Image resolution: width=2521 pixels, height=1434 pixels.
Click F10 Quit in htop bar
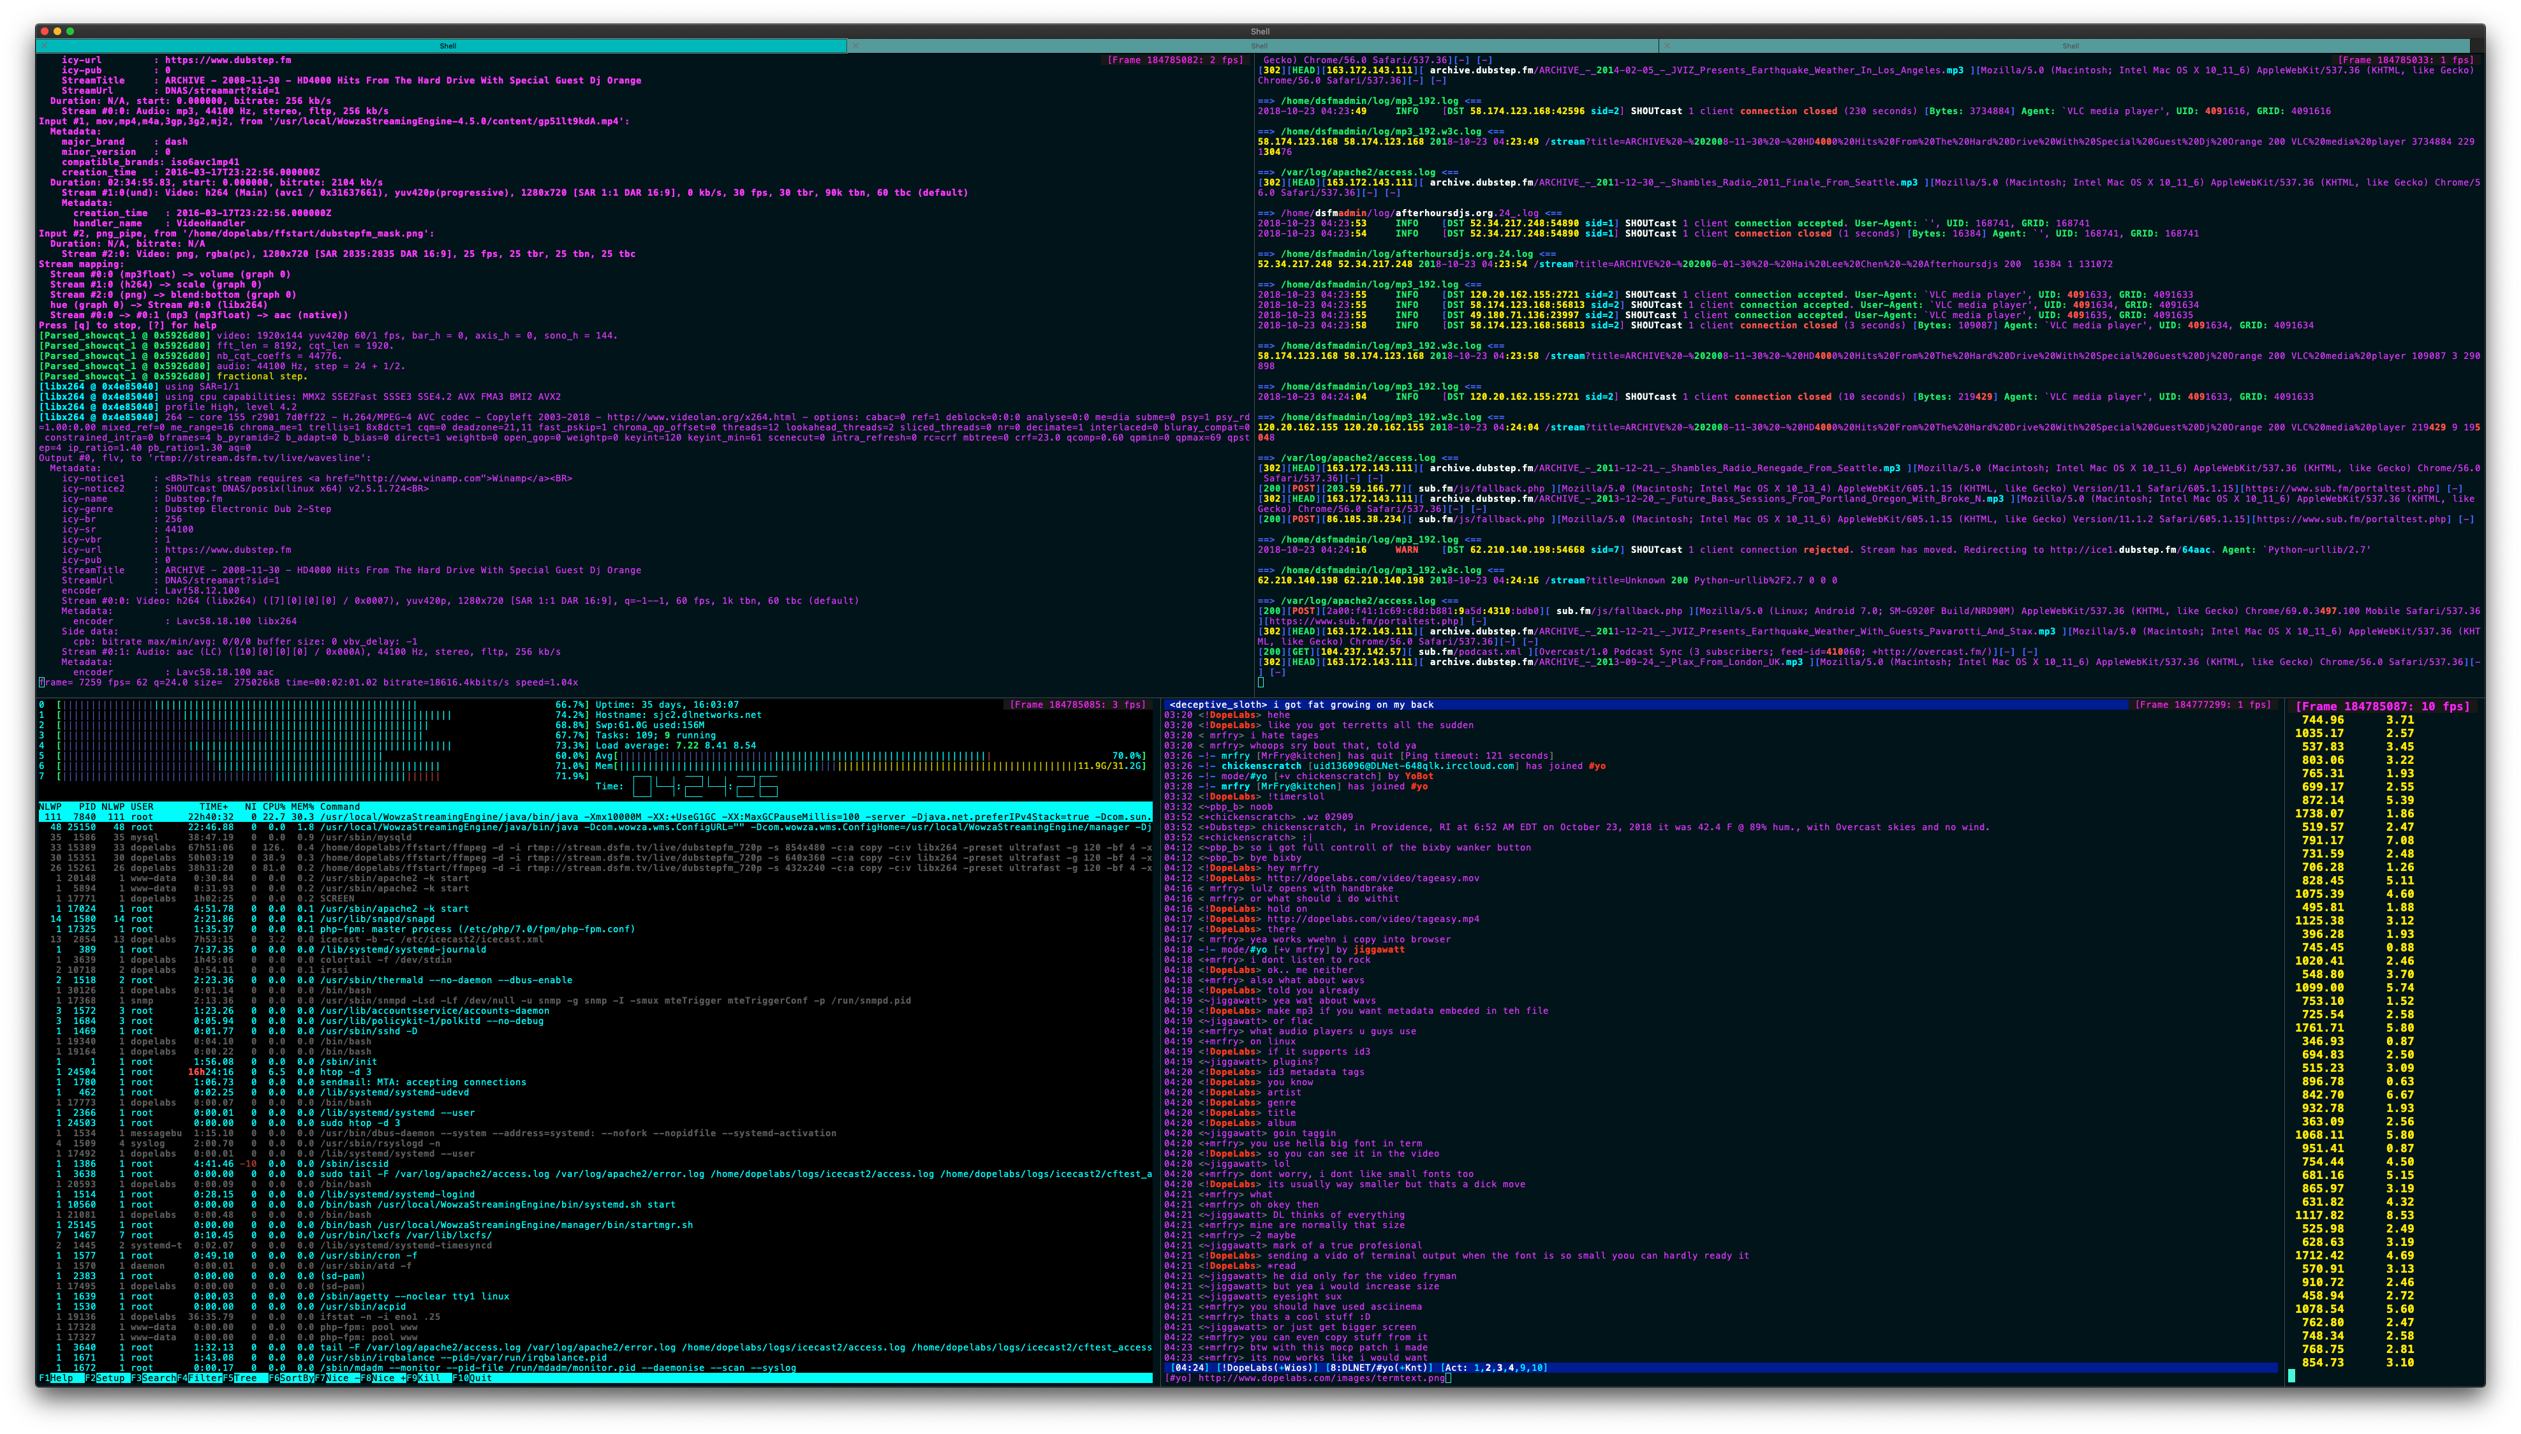473,1378
